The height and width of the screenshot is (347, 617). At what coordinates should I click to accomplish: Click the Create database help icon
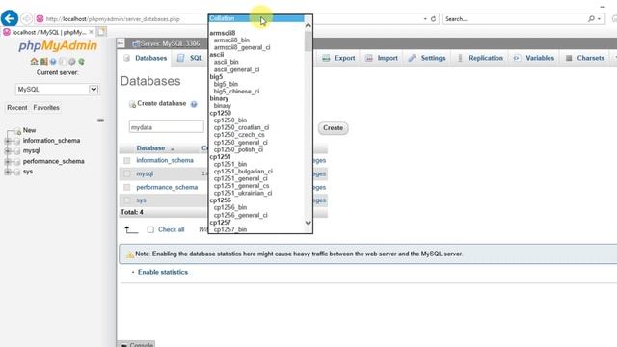194,104
